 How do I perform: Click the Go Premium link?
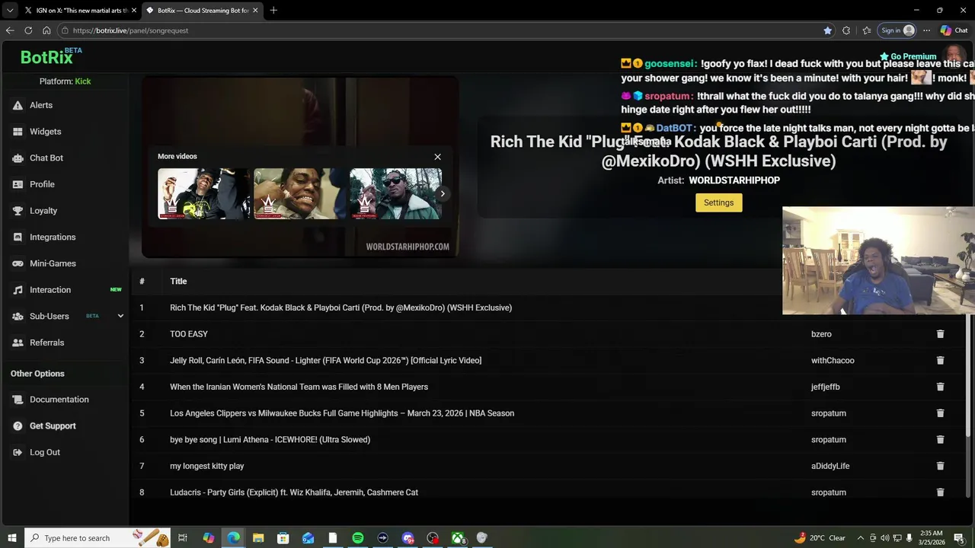908,56
